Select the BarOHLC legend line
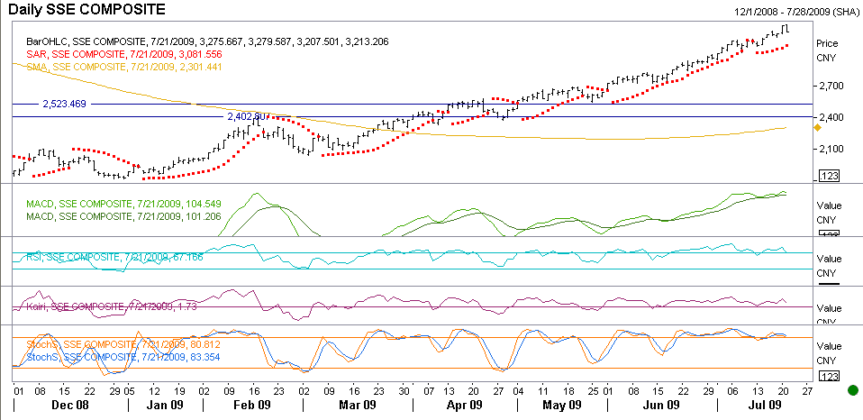This screenshot has height=420, width=863. (x=208, y=41)
